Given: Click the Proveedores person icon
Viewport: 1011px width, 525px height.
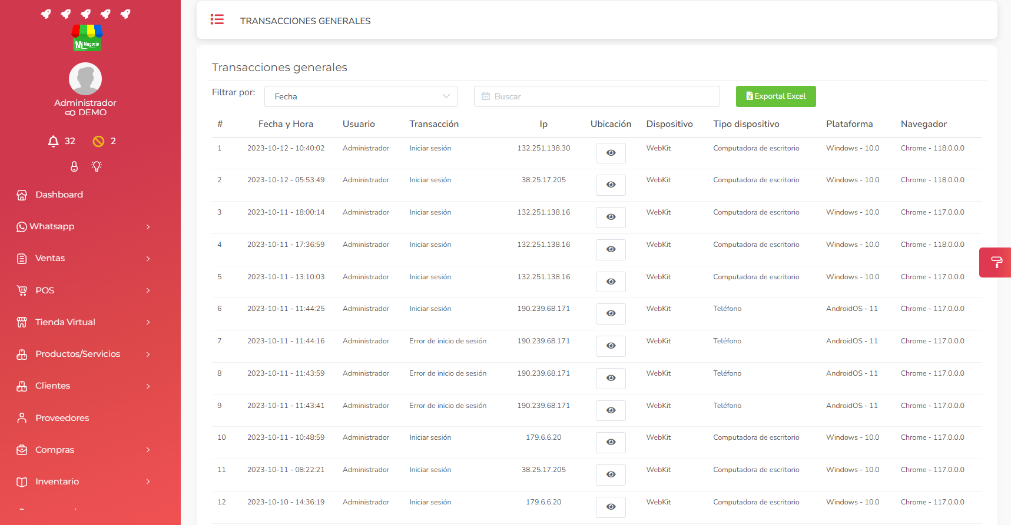Looking at the screenshot, I should (22, 418).
